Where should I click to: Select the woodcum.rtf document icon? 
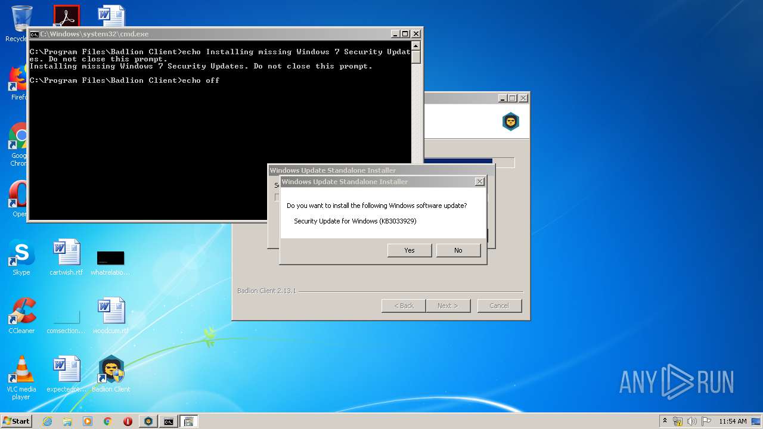point(110,316)
